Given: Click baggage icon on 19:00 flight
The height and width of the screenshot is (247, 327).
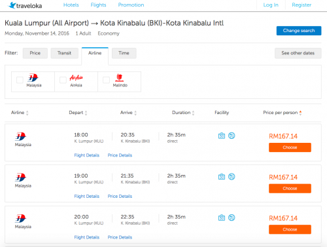Looking at the screenshot, I should click(x=222, y=177).
